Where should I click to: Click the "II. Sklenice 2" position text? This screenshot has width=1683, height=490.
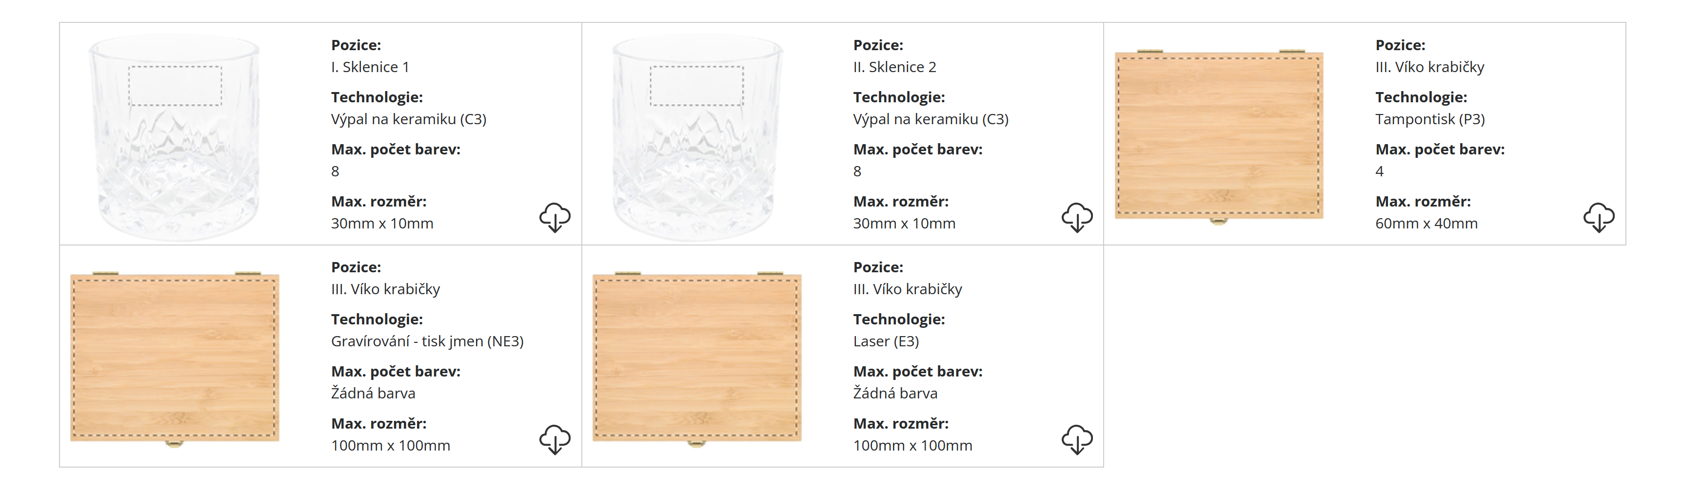(x=894, y=67)
